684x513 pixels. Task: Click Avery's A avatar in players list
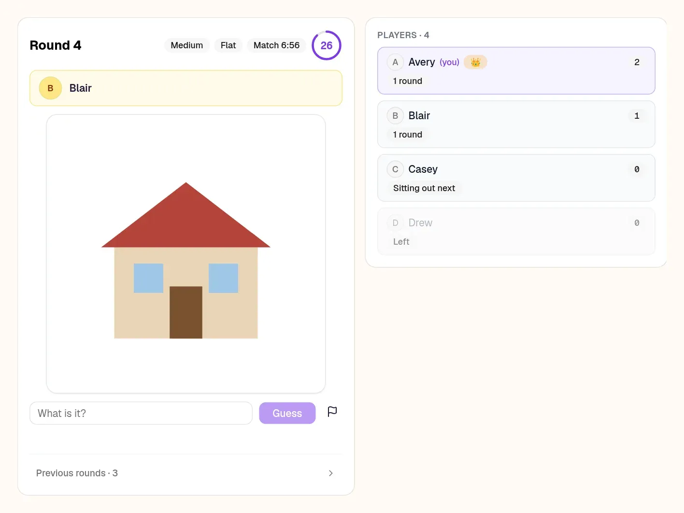(395, 62)
